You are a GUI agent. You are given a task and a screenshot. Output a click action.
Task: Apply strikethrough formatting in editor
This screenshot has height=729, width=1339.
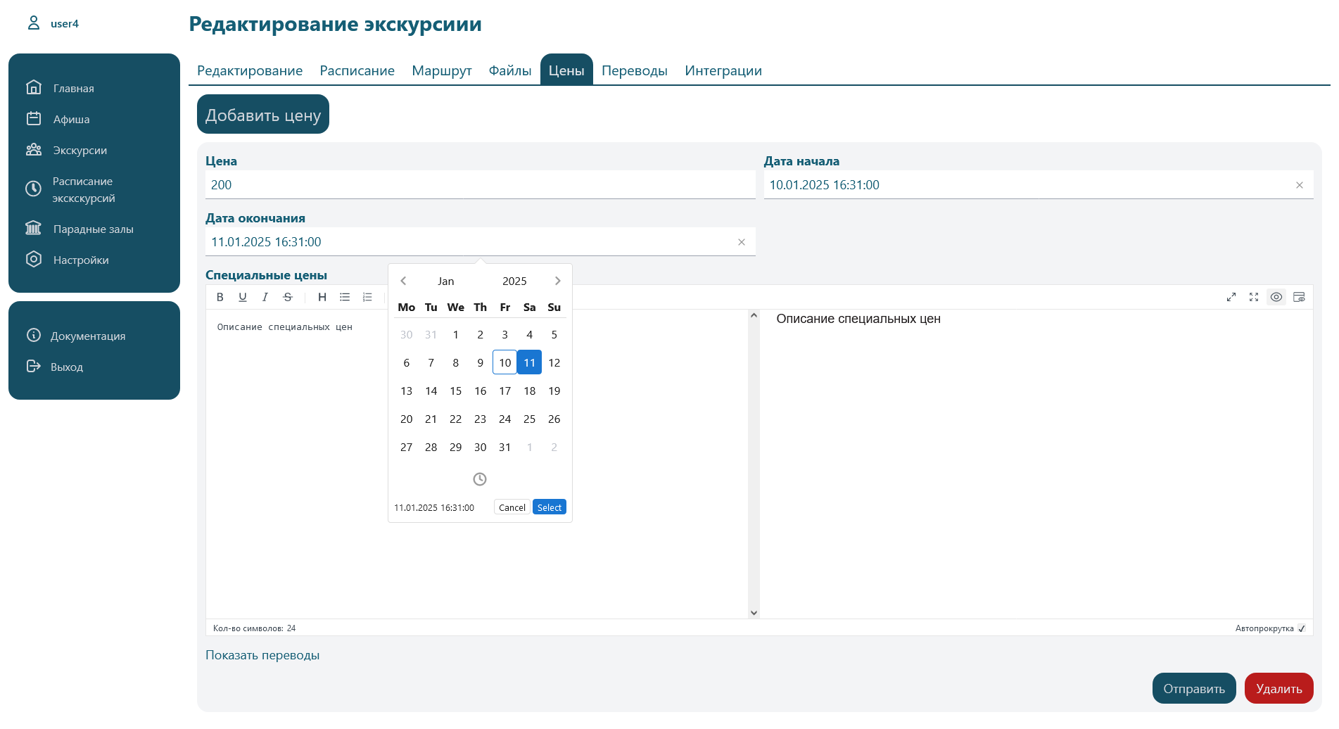[x=288, y=297]
